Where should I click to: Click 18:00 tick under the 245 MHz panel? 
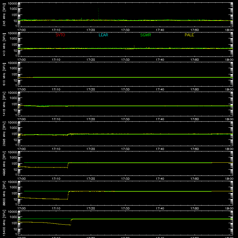[229, 30]
